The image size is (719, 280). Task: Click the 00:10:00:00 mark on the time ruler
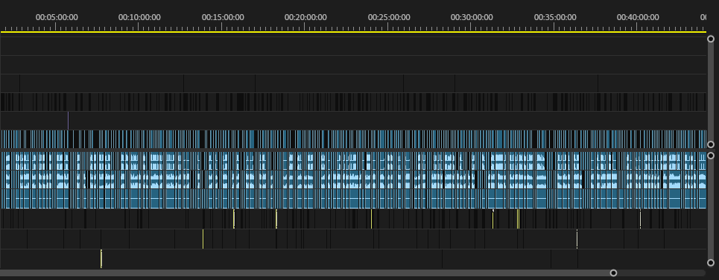(x=139, y=17)
